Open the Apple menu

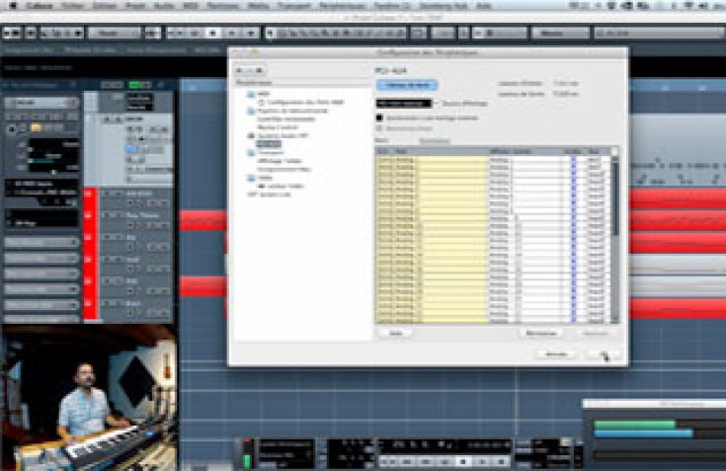tap(13, 6)
